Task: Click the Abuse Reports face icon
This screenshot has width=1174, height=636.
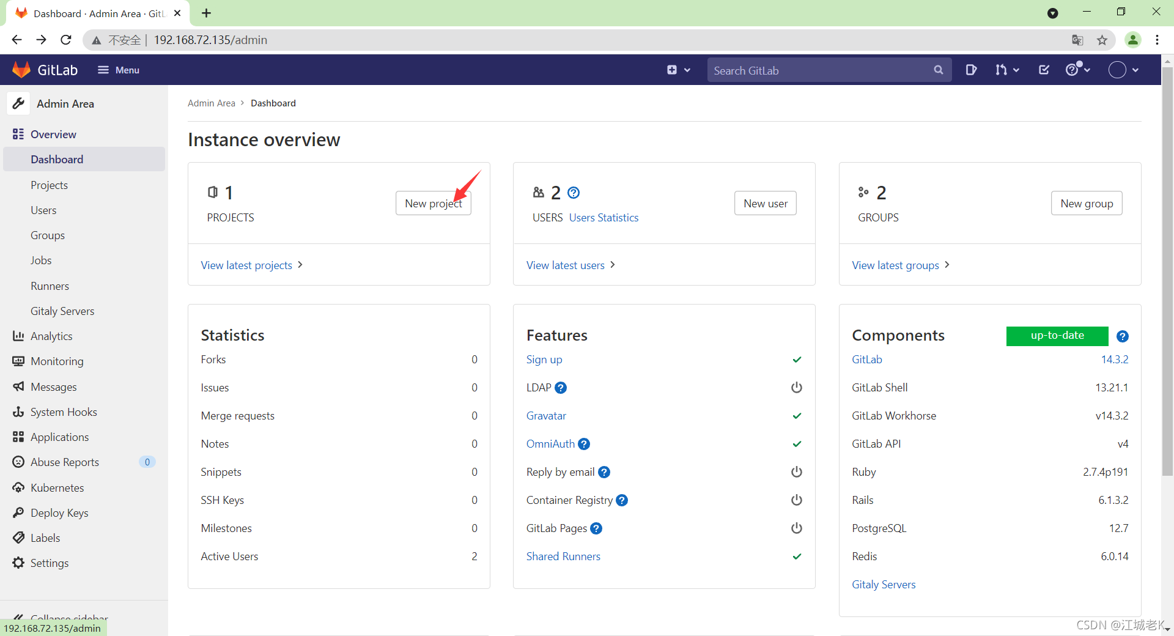Action: 18,462
